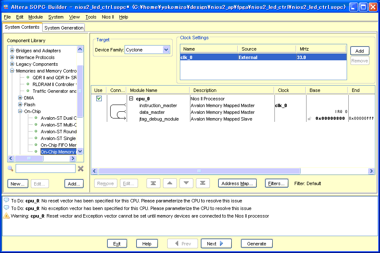Screen dimensions: 380x253
Task: Click the SOPC Builder icon in the title bar
Action: pyautogui.click(x=6, y=7)
